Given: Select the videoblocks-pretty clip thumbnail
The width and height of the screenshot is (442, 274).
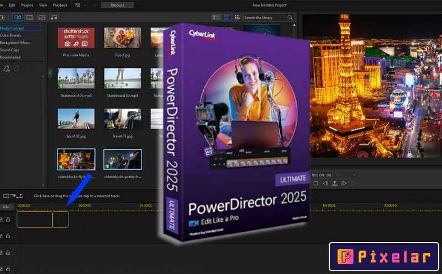Looking at the screenshot, I should click(x=123, y=159).
